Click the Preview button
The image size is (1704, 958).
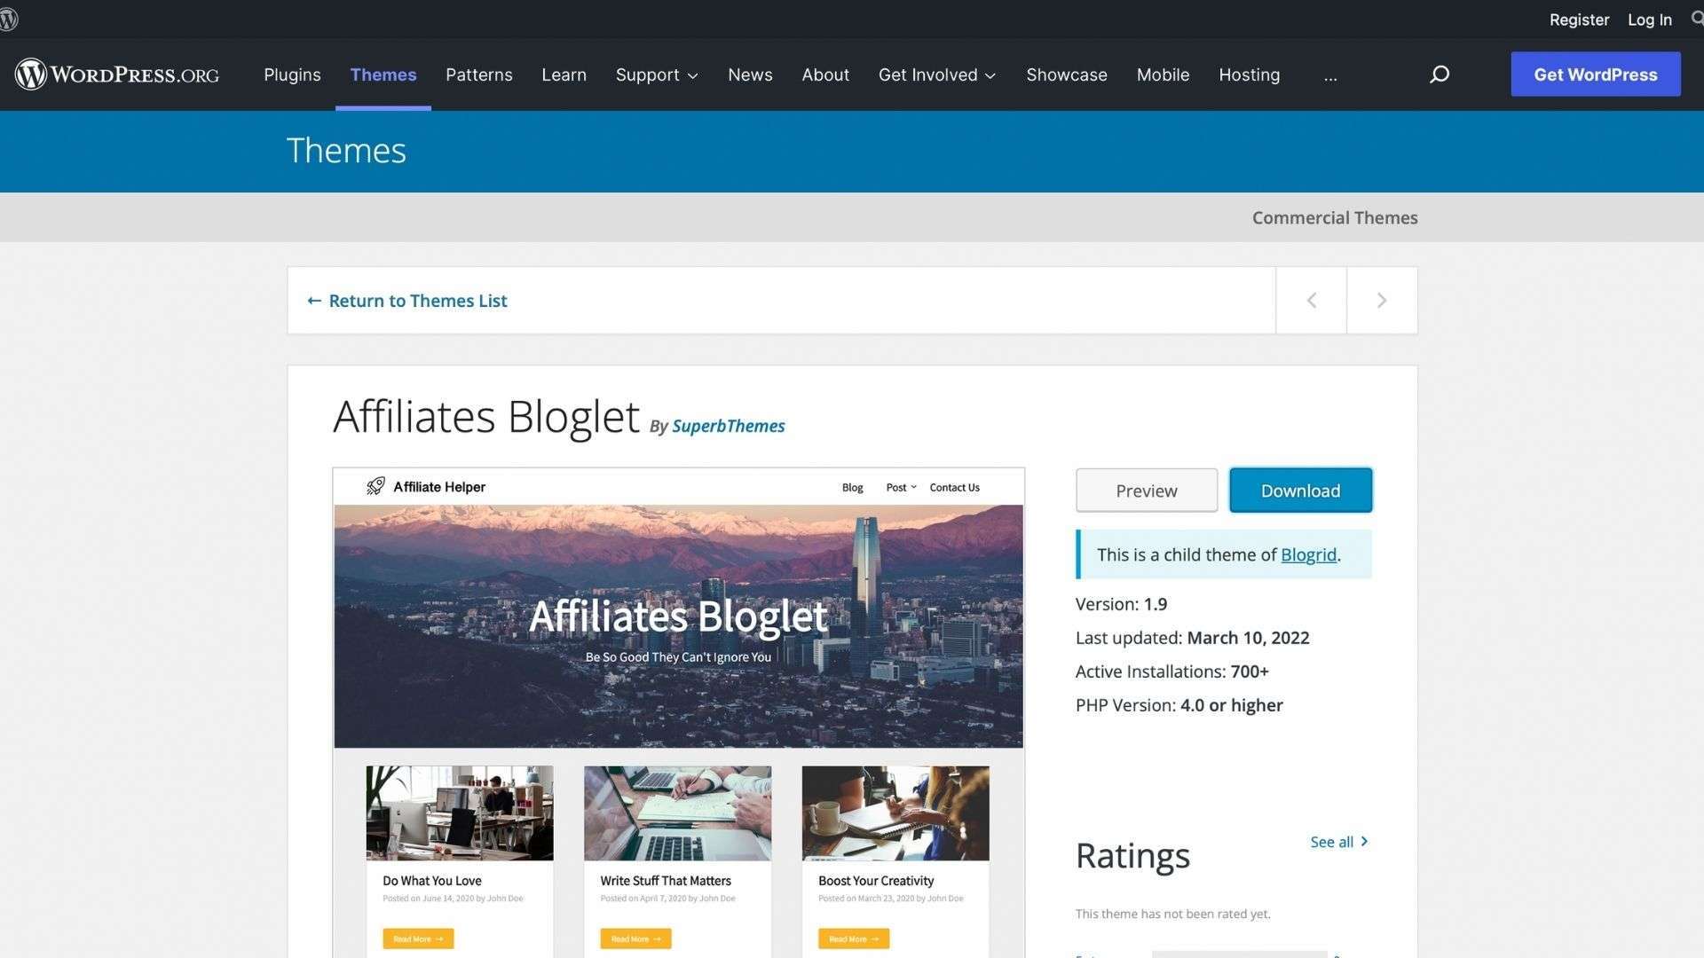pyautogui.click(x=1147, y=491)
